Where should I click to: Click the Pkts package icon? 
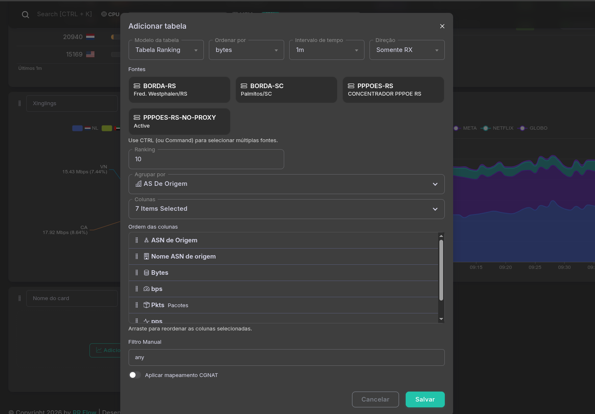tap(146, 305)
